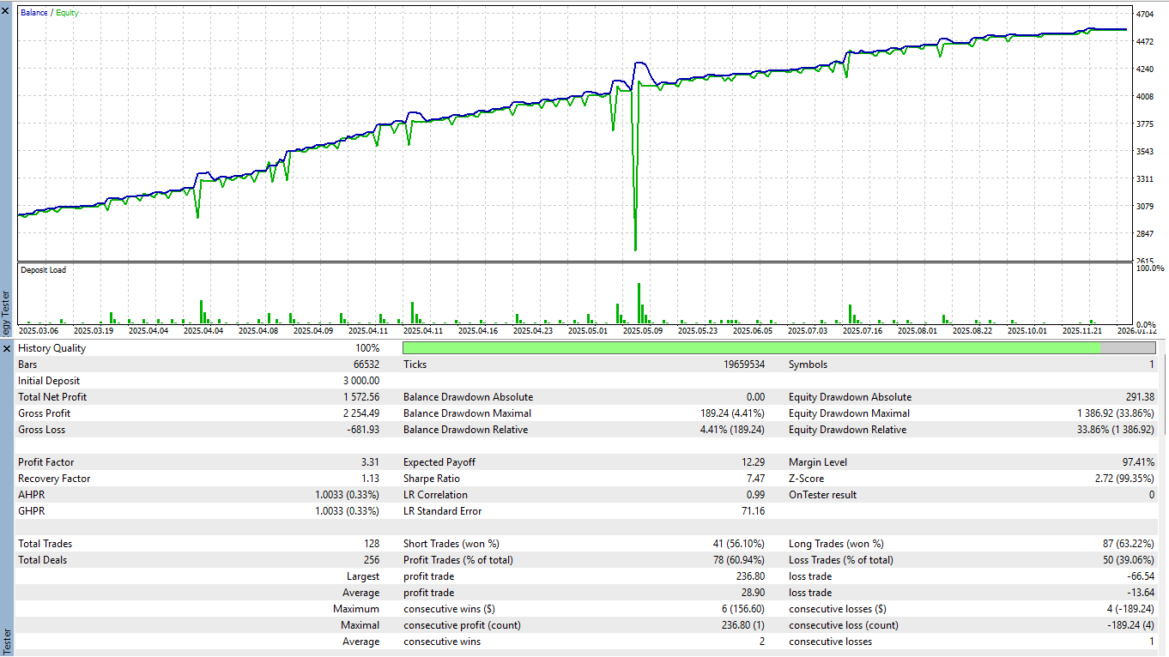Close the backtest report panel

[7, 348]
